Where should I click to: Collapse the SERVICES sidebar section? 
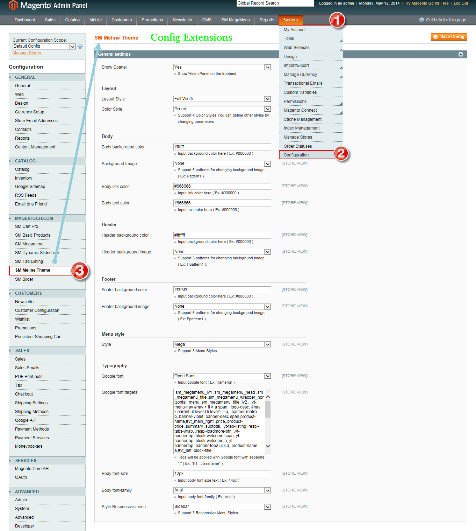[47, 461]
